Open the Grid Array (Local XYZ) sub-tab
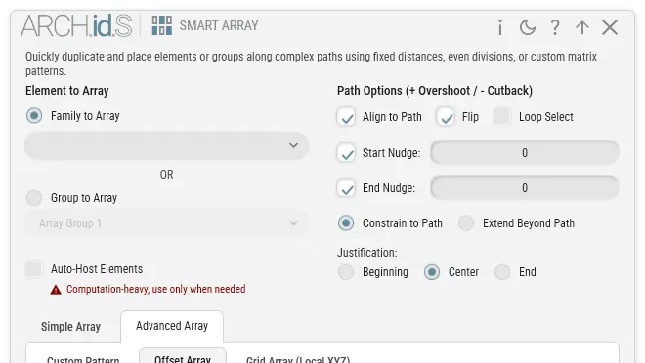645x363 pixels. (298, 360)
